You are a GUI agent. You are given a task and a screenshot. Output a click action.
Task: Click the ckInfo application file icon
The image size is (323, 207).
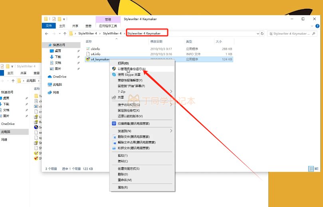point(88,49)
